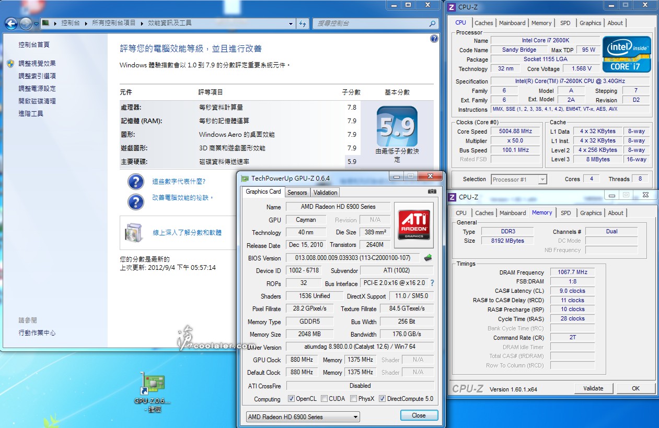659x428 pixels.
Task: Click the GPU name field AMD Radeon HD 6900 Series
Action: 338,207
